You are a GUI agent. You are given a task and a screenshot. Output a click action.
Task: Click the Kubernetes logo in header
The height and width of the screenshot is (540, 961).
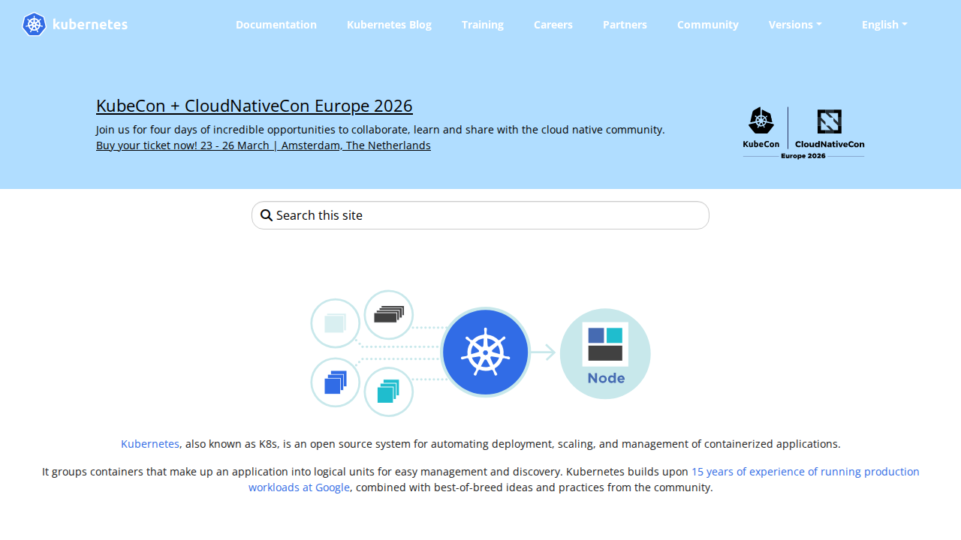tap(75, 25)
